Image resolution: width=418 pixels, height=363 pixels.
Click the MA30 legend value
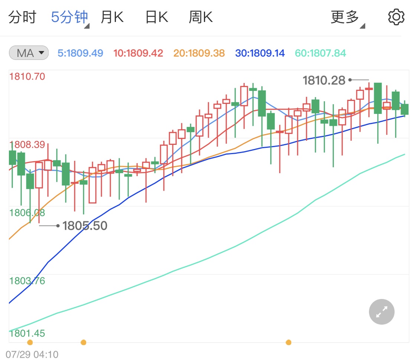[260, 52]
